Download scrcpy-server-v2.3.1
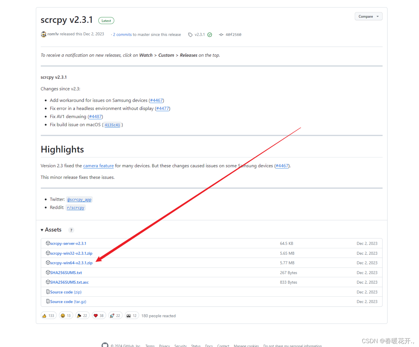This screenshot has height=347, width=419. pyautogui.click(x=68, y=243)
